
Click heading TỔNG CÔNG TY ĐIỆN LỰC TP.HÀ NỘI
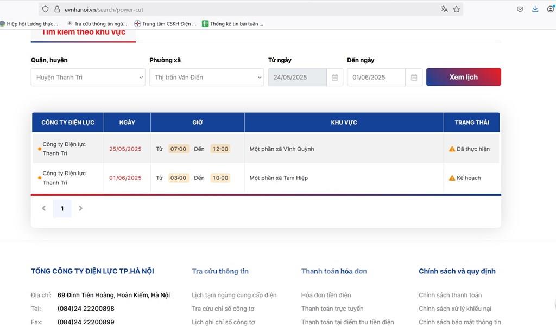[x=92, y=271]
